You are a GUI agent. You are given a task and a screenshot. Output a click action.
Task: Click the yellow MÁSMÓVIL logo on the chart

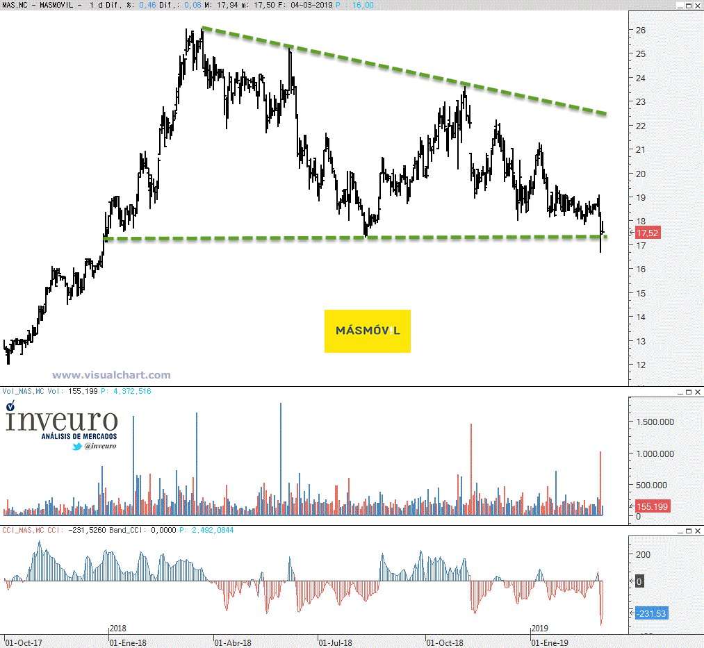367,331
